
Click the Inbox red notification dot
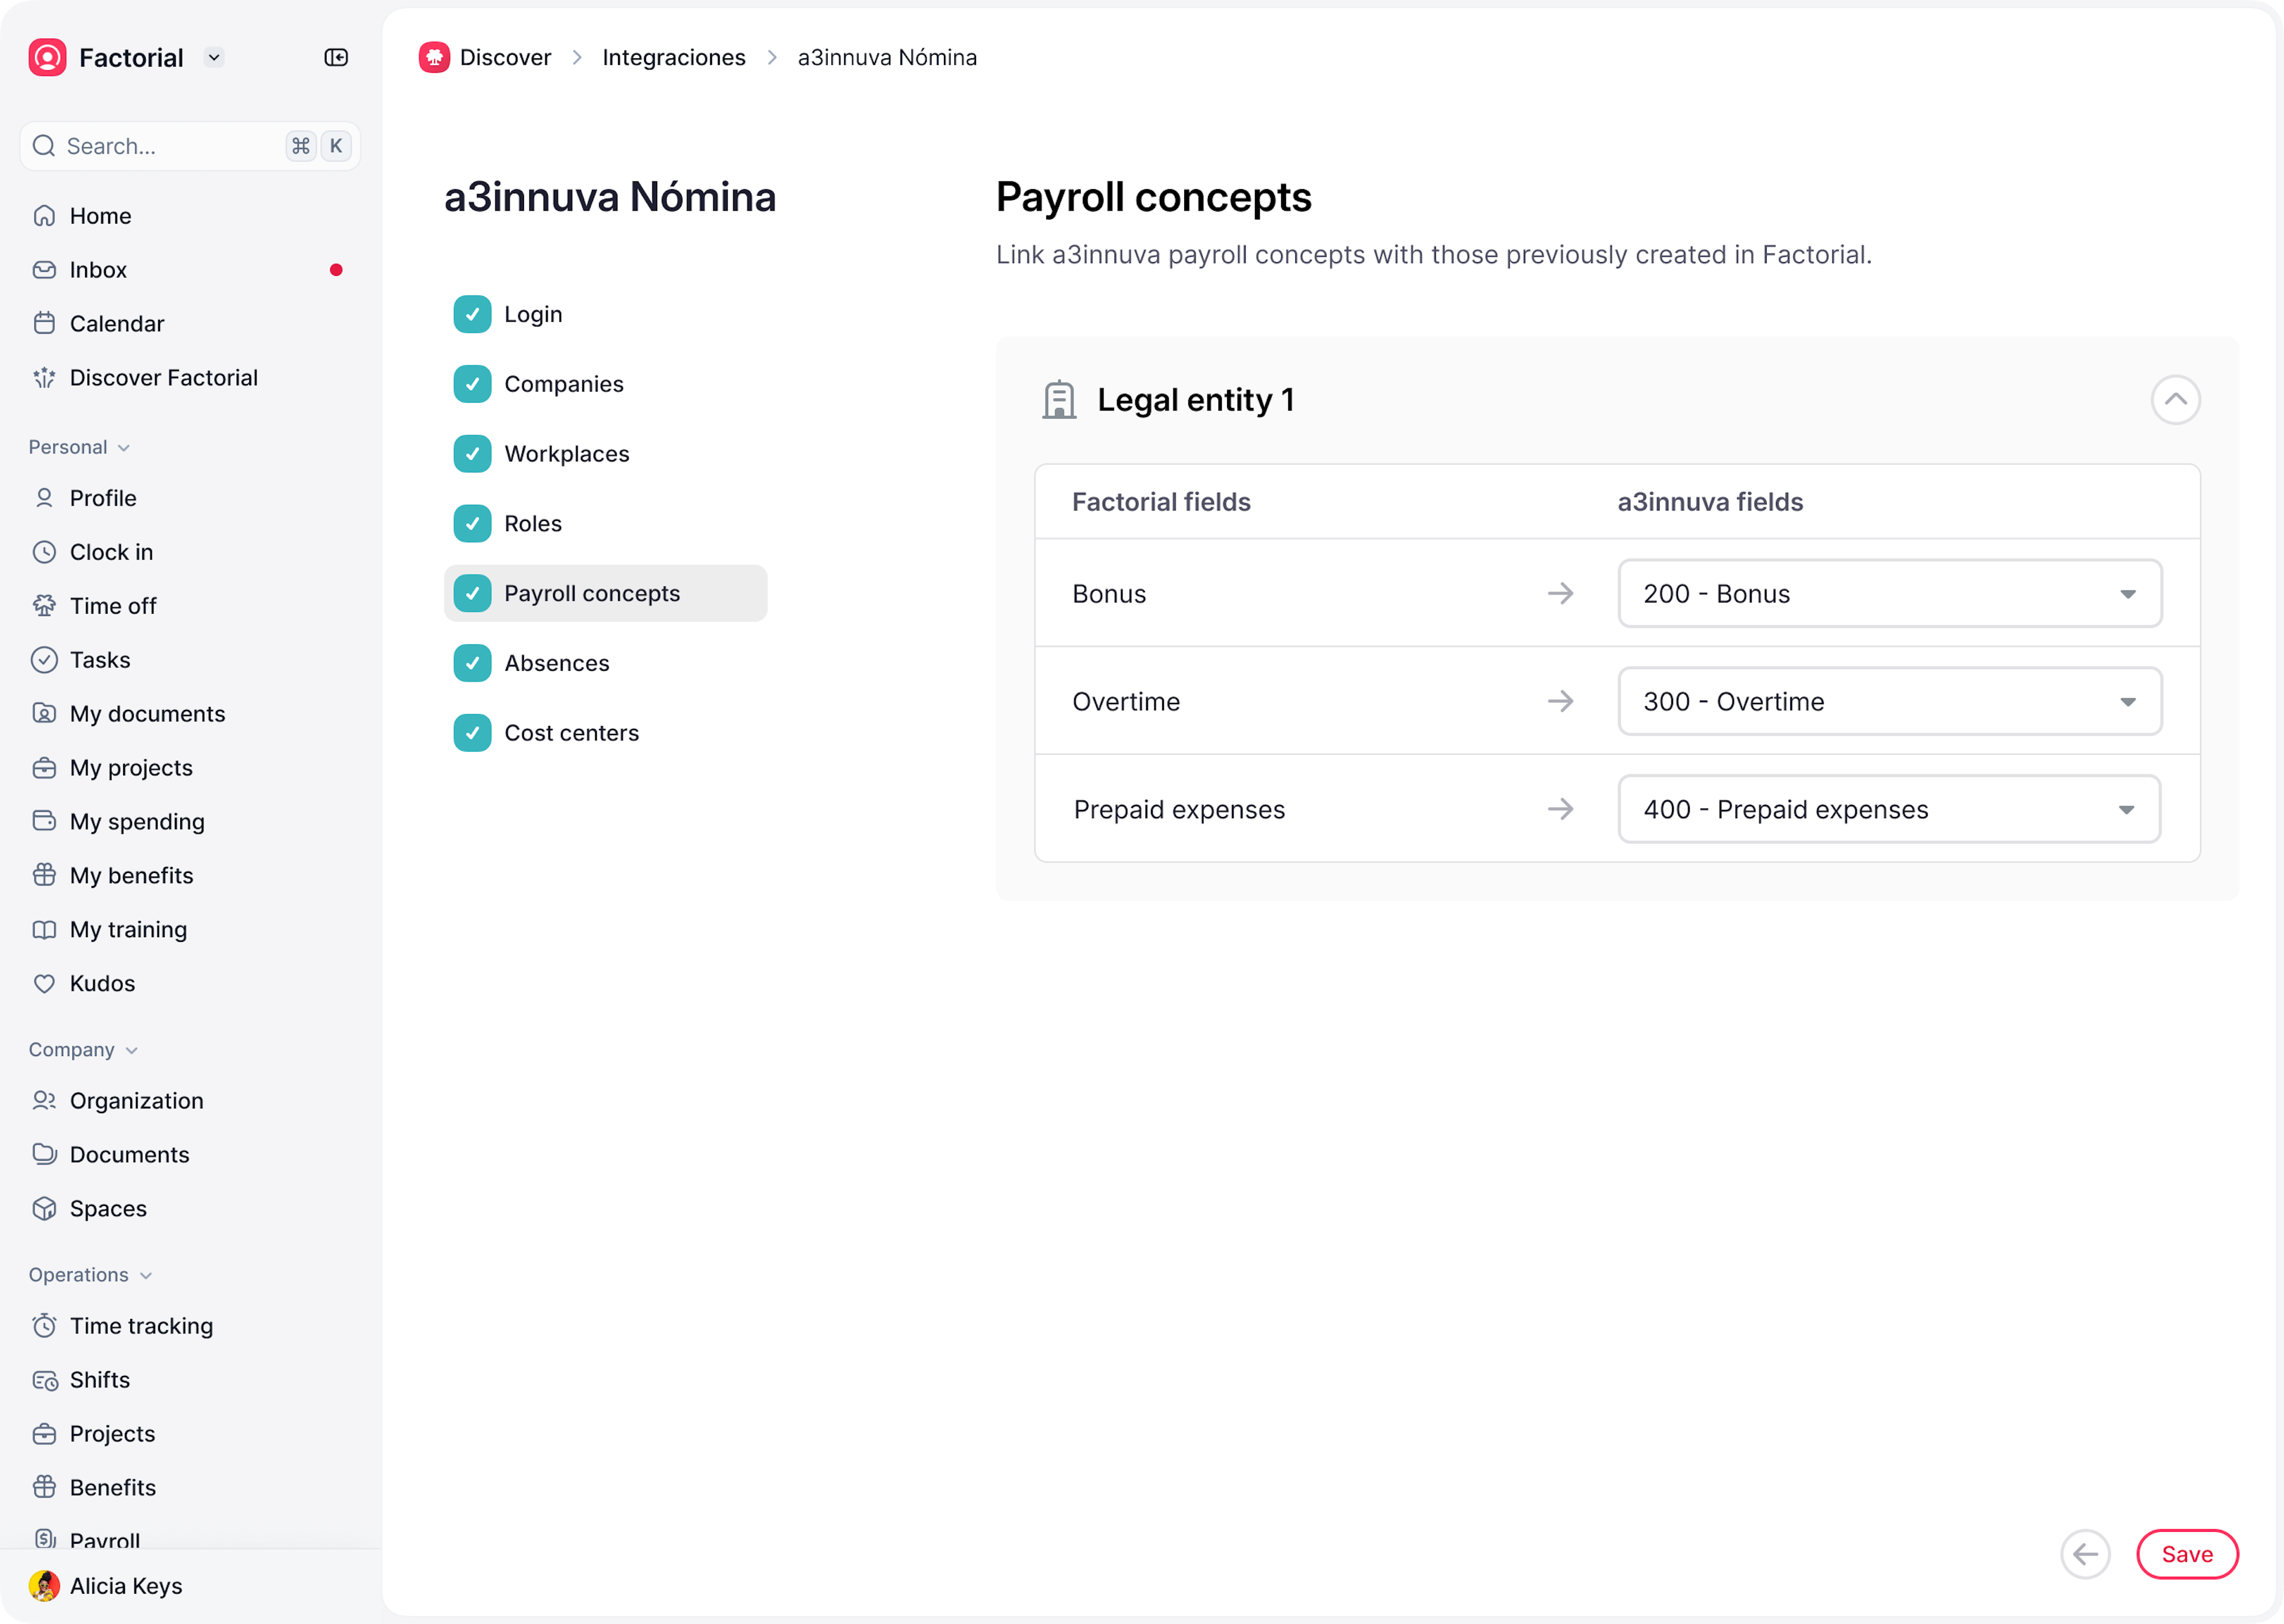[336, 270]
